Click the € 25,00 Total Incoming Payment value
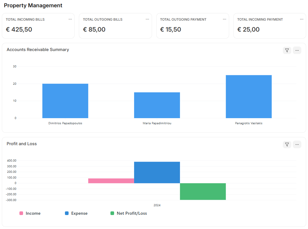Screen dimensions: 308x229 (248, 29)
